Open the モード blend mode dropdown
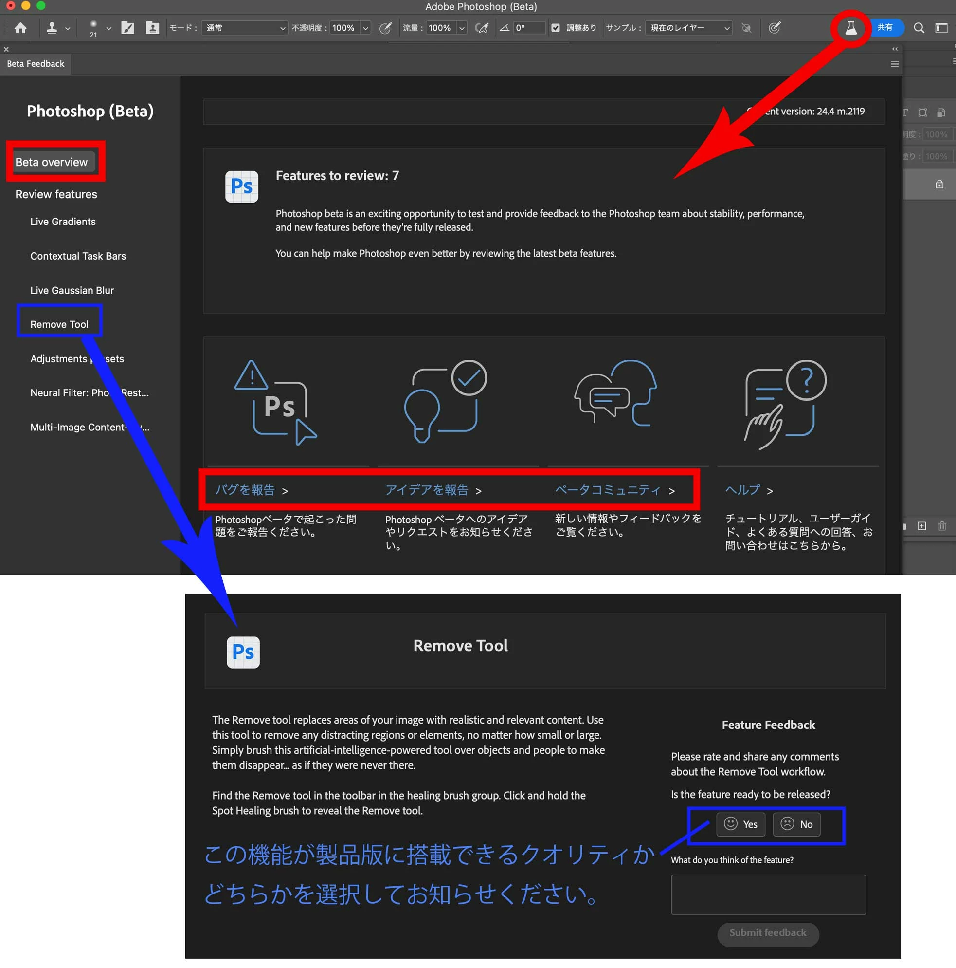This screenshot has width=956, height=968. click(244, 28)
